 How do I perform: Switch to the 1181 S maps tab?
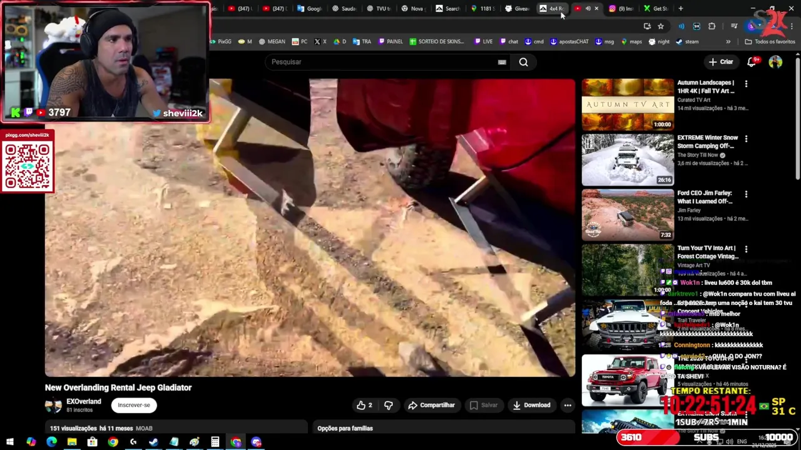[x=482, y=9]
